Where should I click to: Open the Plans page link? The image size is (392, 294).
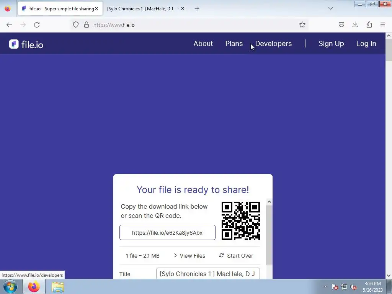pyautogui.click(x=234, y=44)
